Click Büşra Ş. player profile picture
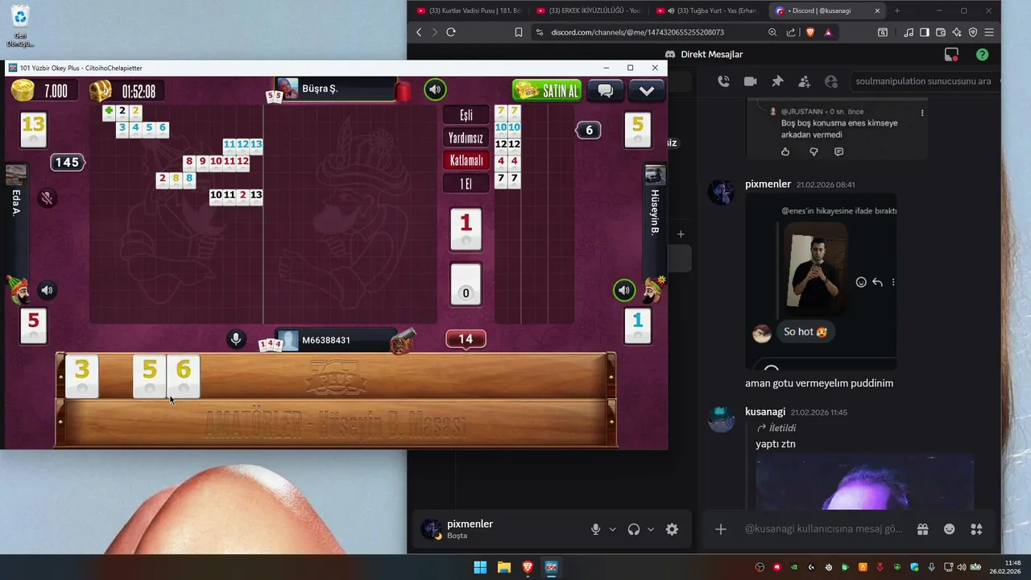 288,89
